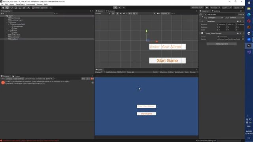Open custom editor tools icon
Viewport: 253px width, 142px height.
tap(28, 8)
